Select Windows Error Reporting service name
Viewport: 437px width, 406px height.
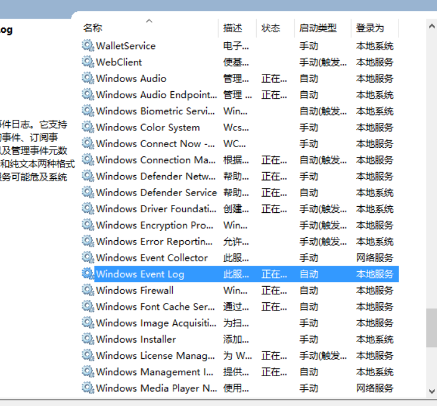pos(154,241)
